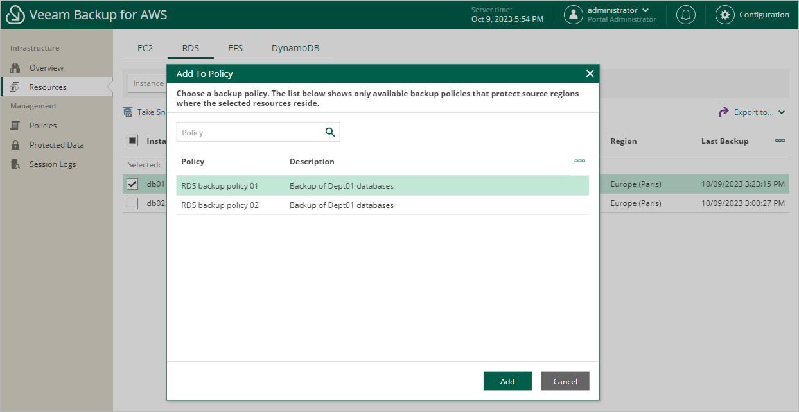Click Europe (Paris) in db02 row
799x412 pixels.
(x=636, y=203)
